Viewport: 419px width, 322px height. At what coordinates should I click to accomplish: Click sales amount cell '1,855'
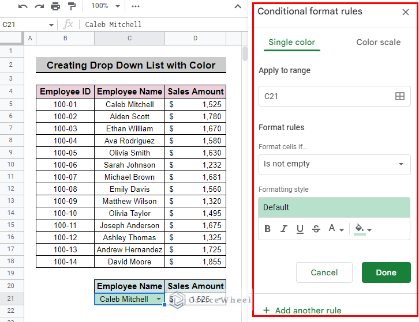[195, 262]
